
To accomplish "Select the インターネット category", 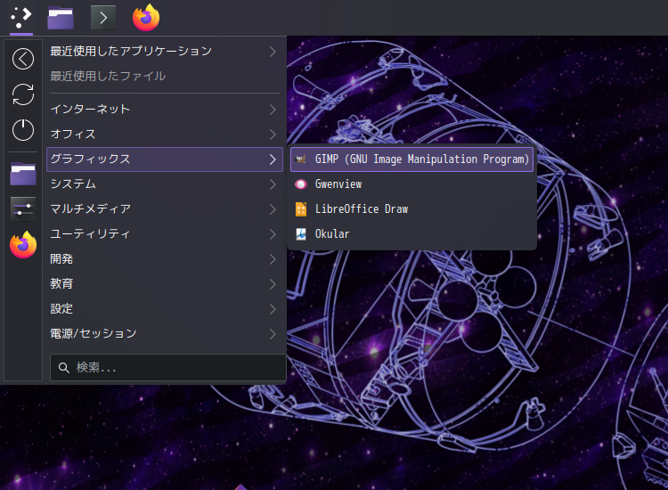I will coord(165,110).
